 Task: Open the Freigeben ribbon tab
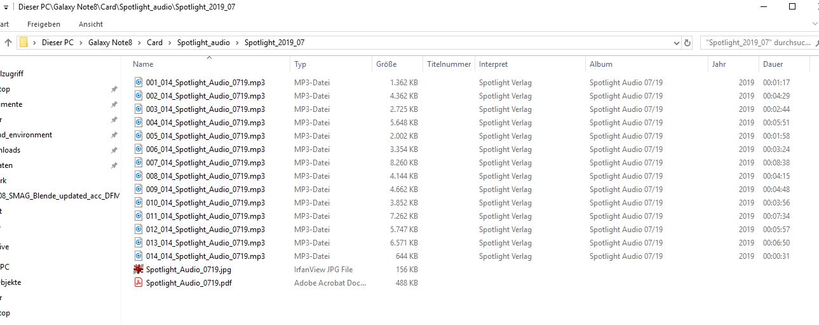[x=44, y=24]
